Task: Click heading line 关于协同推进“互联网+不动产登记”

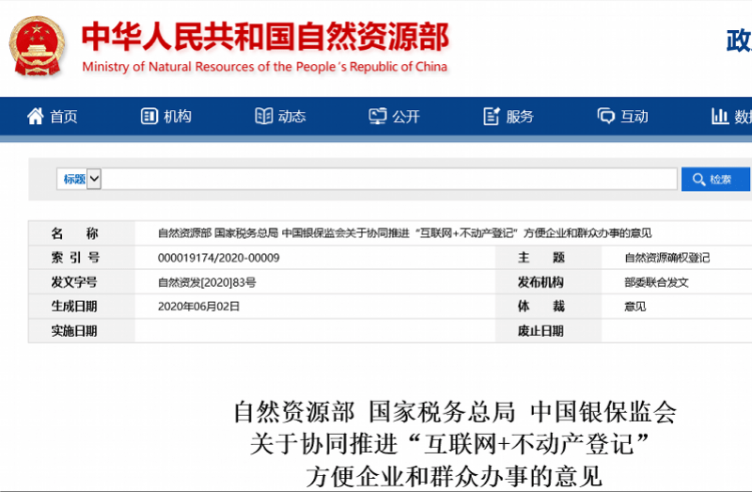Action: click(449, 443)
